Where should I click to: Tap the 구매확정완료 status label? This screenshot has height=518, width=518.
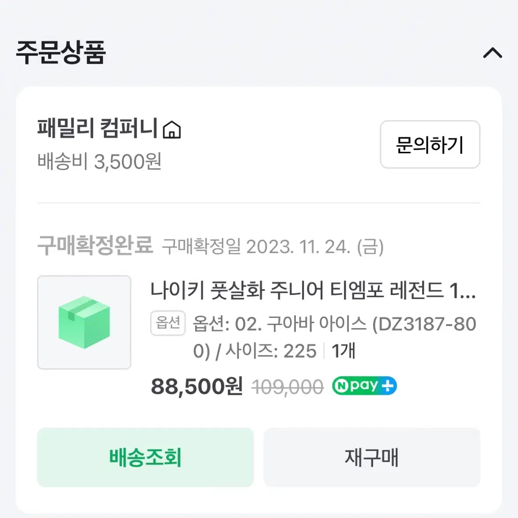click(x=95, y=245)
